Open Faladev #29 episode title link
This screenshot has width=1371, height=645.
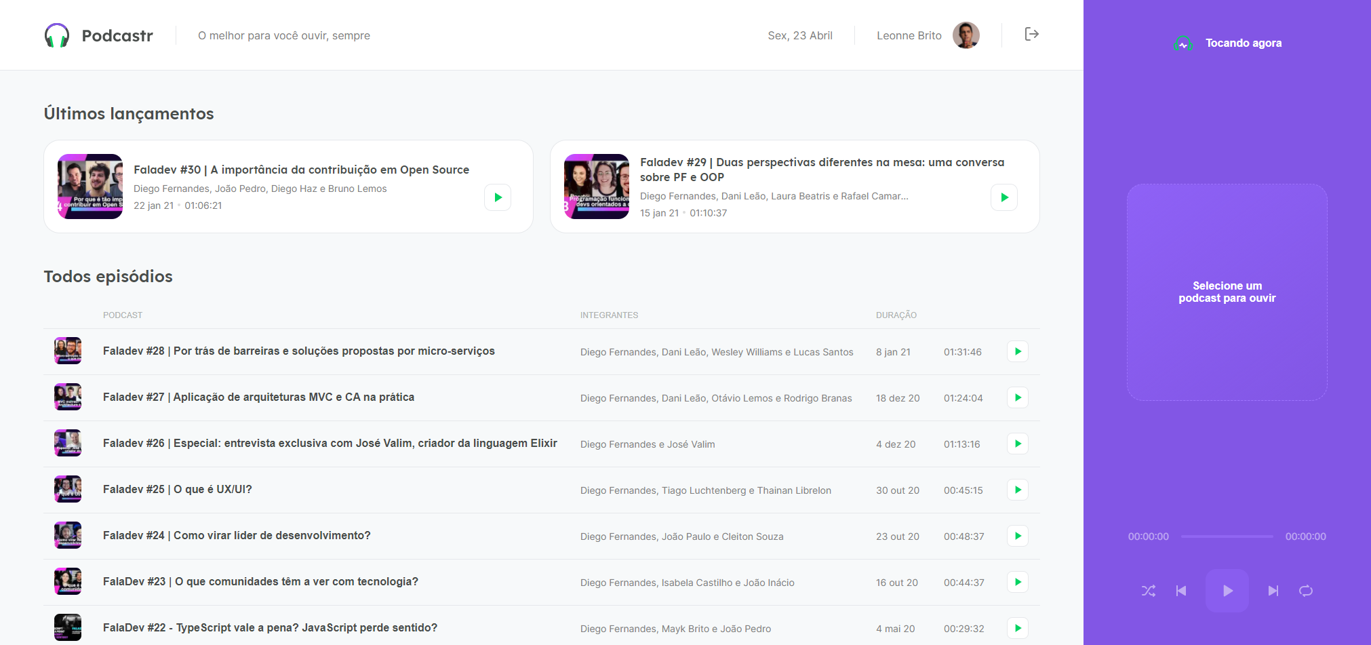pyautogui.click(x=822, y=170)
